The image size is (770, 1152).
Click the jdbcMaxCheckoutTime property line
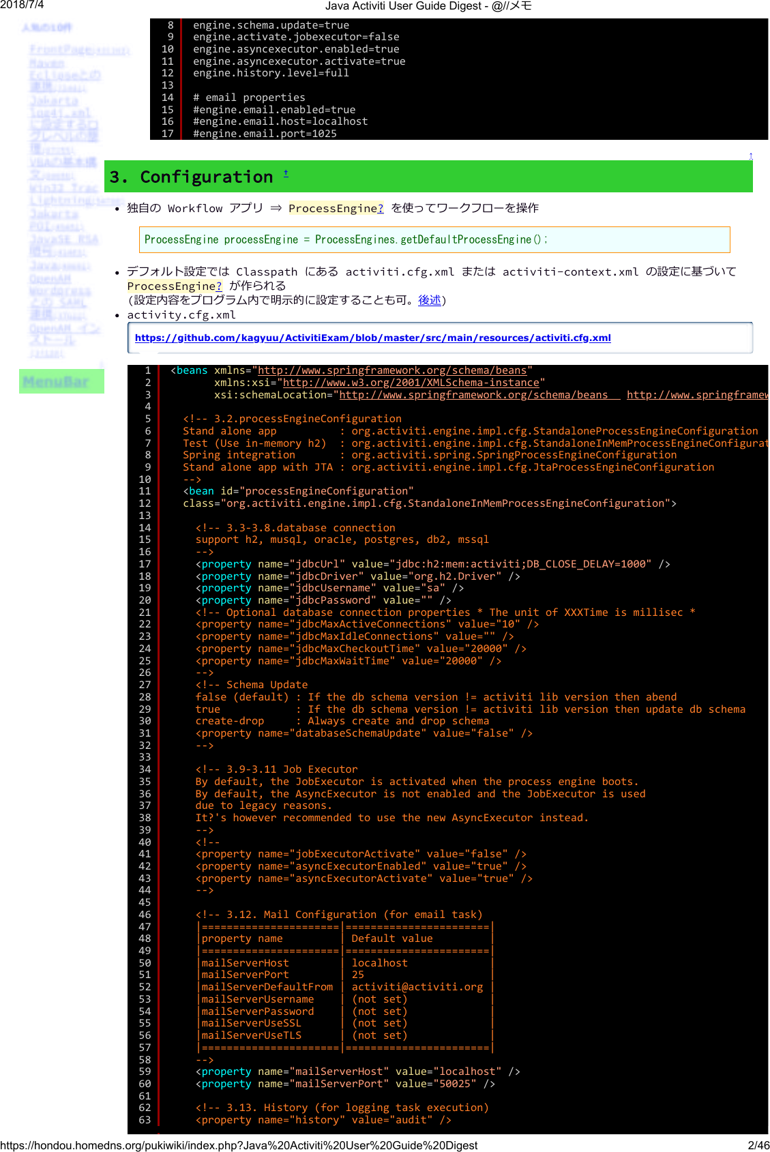click(361, 649)
